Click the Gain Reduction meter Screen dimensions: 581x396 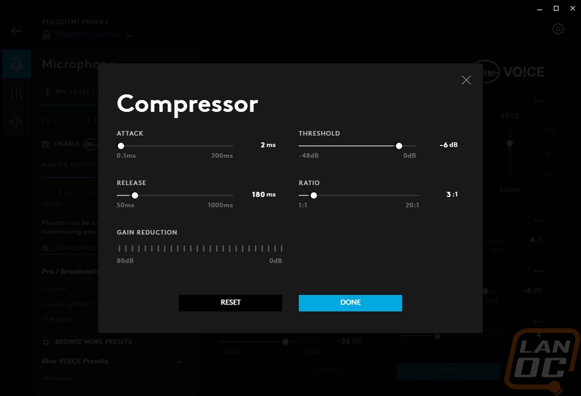pyautogui.click(x=200, y=249)
